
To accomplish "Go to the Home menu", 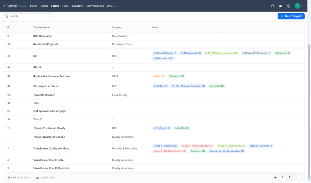I will tap(34, 6).
